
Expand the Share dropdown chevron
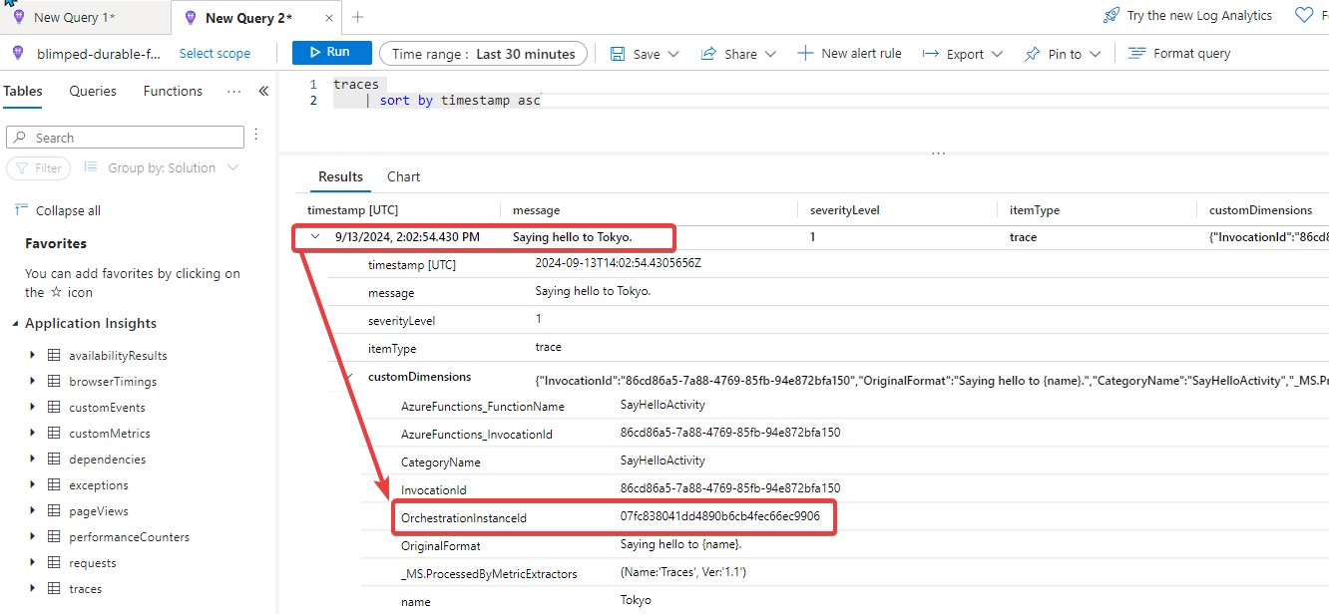point(770,54)
